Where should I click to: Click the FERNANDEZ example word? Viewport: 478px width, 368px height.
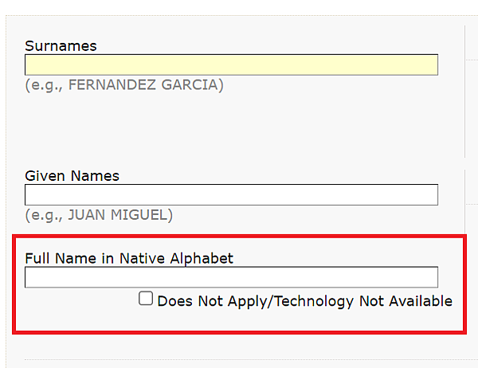click(112, 84)
